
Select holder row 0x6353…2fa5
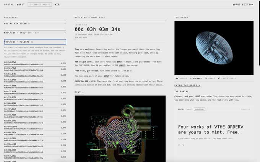coord(35,63)
